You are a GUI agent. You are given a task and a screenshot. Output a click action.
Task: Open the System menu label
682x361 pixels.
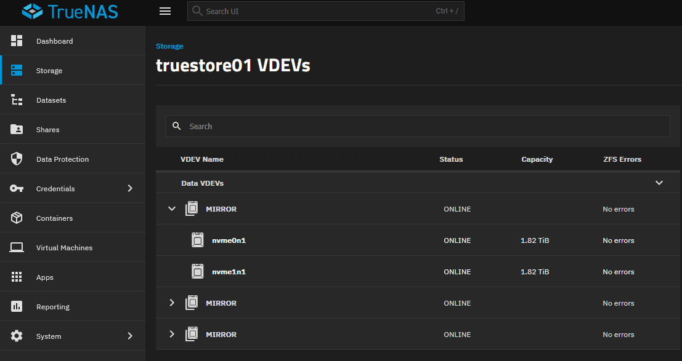pos(48,336)
